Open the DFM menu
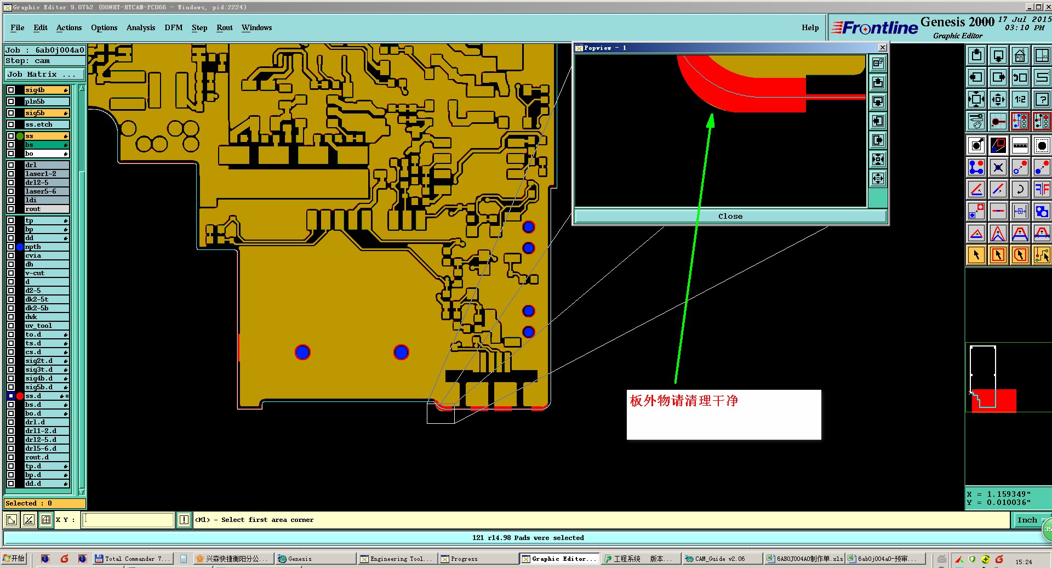Image resolution: width=1052 pixels, height=568 pixels. (x=174, y=28)
